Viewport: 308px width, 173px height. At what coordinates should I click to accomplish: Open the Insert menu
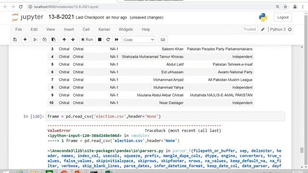[69, 29]
